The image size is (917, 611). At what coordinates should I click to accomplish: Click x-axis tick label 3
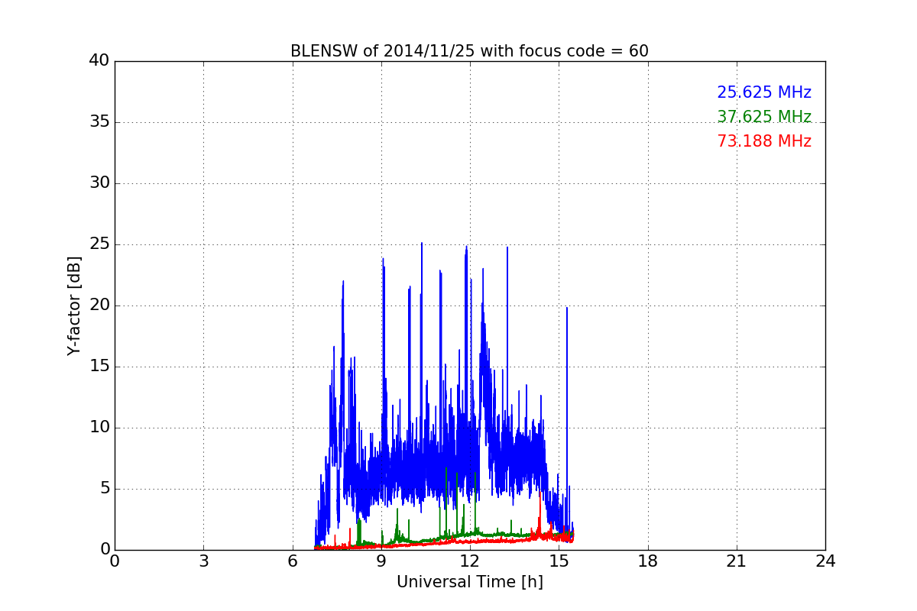pyautogui.click(x=203, y=561)
